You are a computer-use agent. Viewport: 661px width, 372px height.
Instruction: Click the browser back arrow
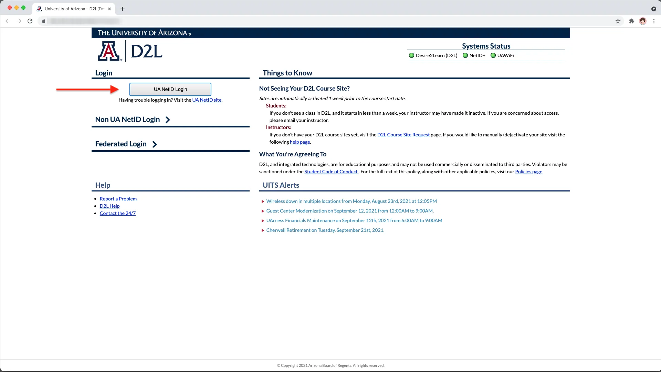tap(8, 21)
